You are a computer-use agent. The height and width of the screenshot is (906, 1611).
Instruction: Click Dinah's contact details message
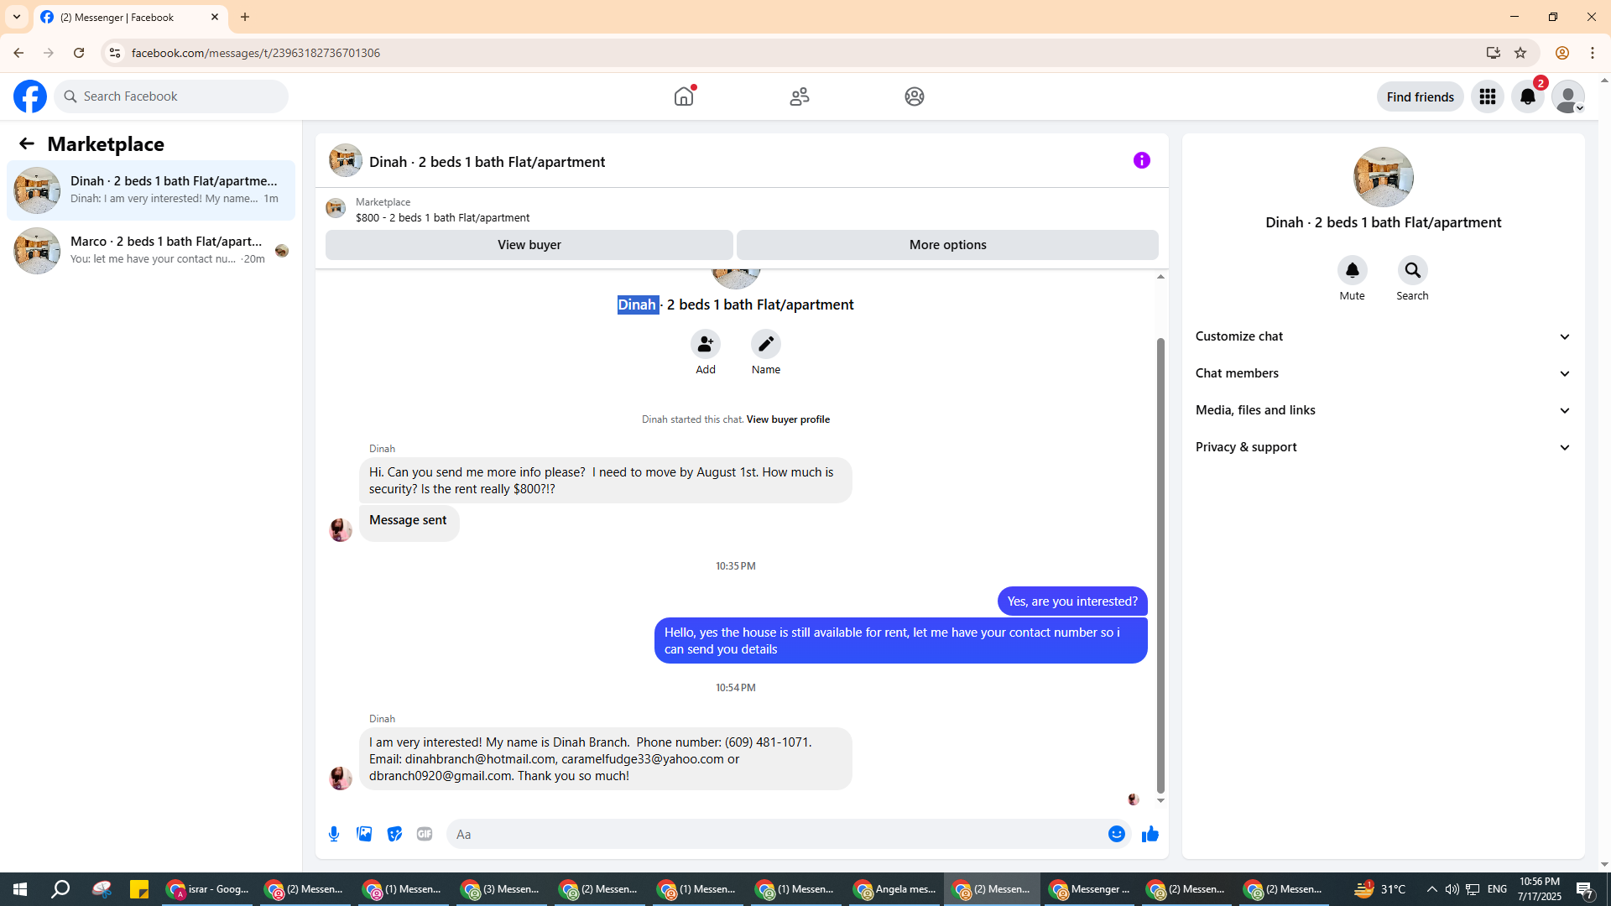pos(605,759)
